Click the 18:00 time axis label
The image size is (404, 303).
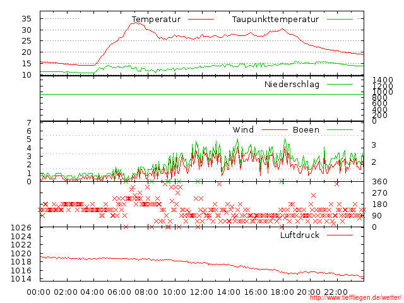coord(282,292)
